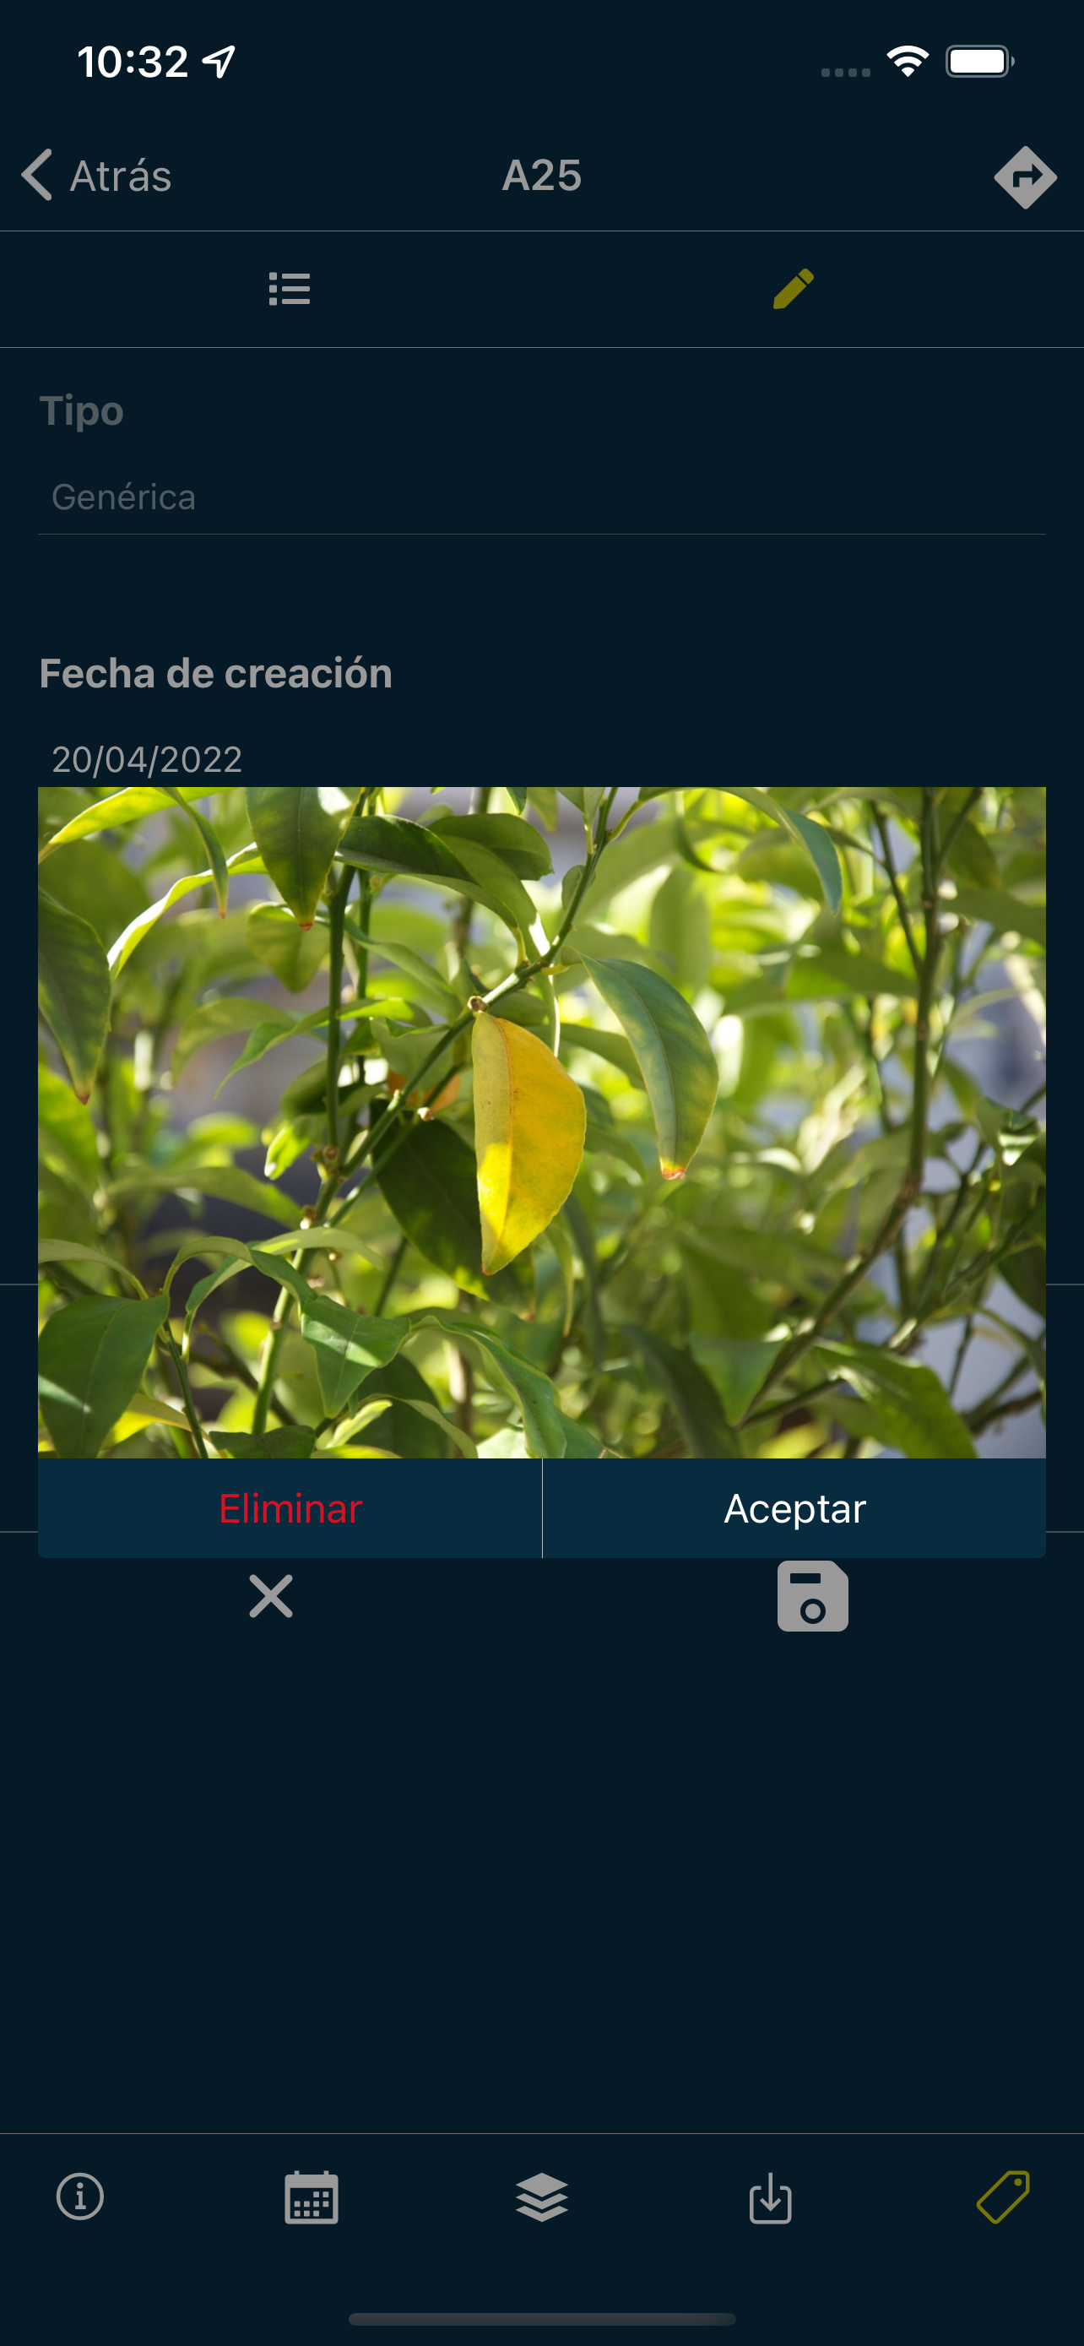
Task: Open the info tab icon
Action: click(80, 2197)
